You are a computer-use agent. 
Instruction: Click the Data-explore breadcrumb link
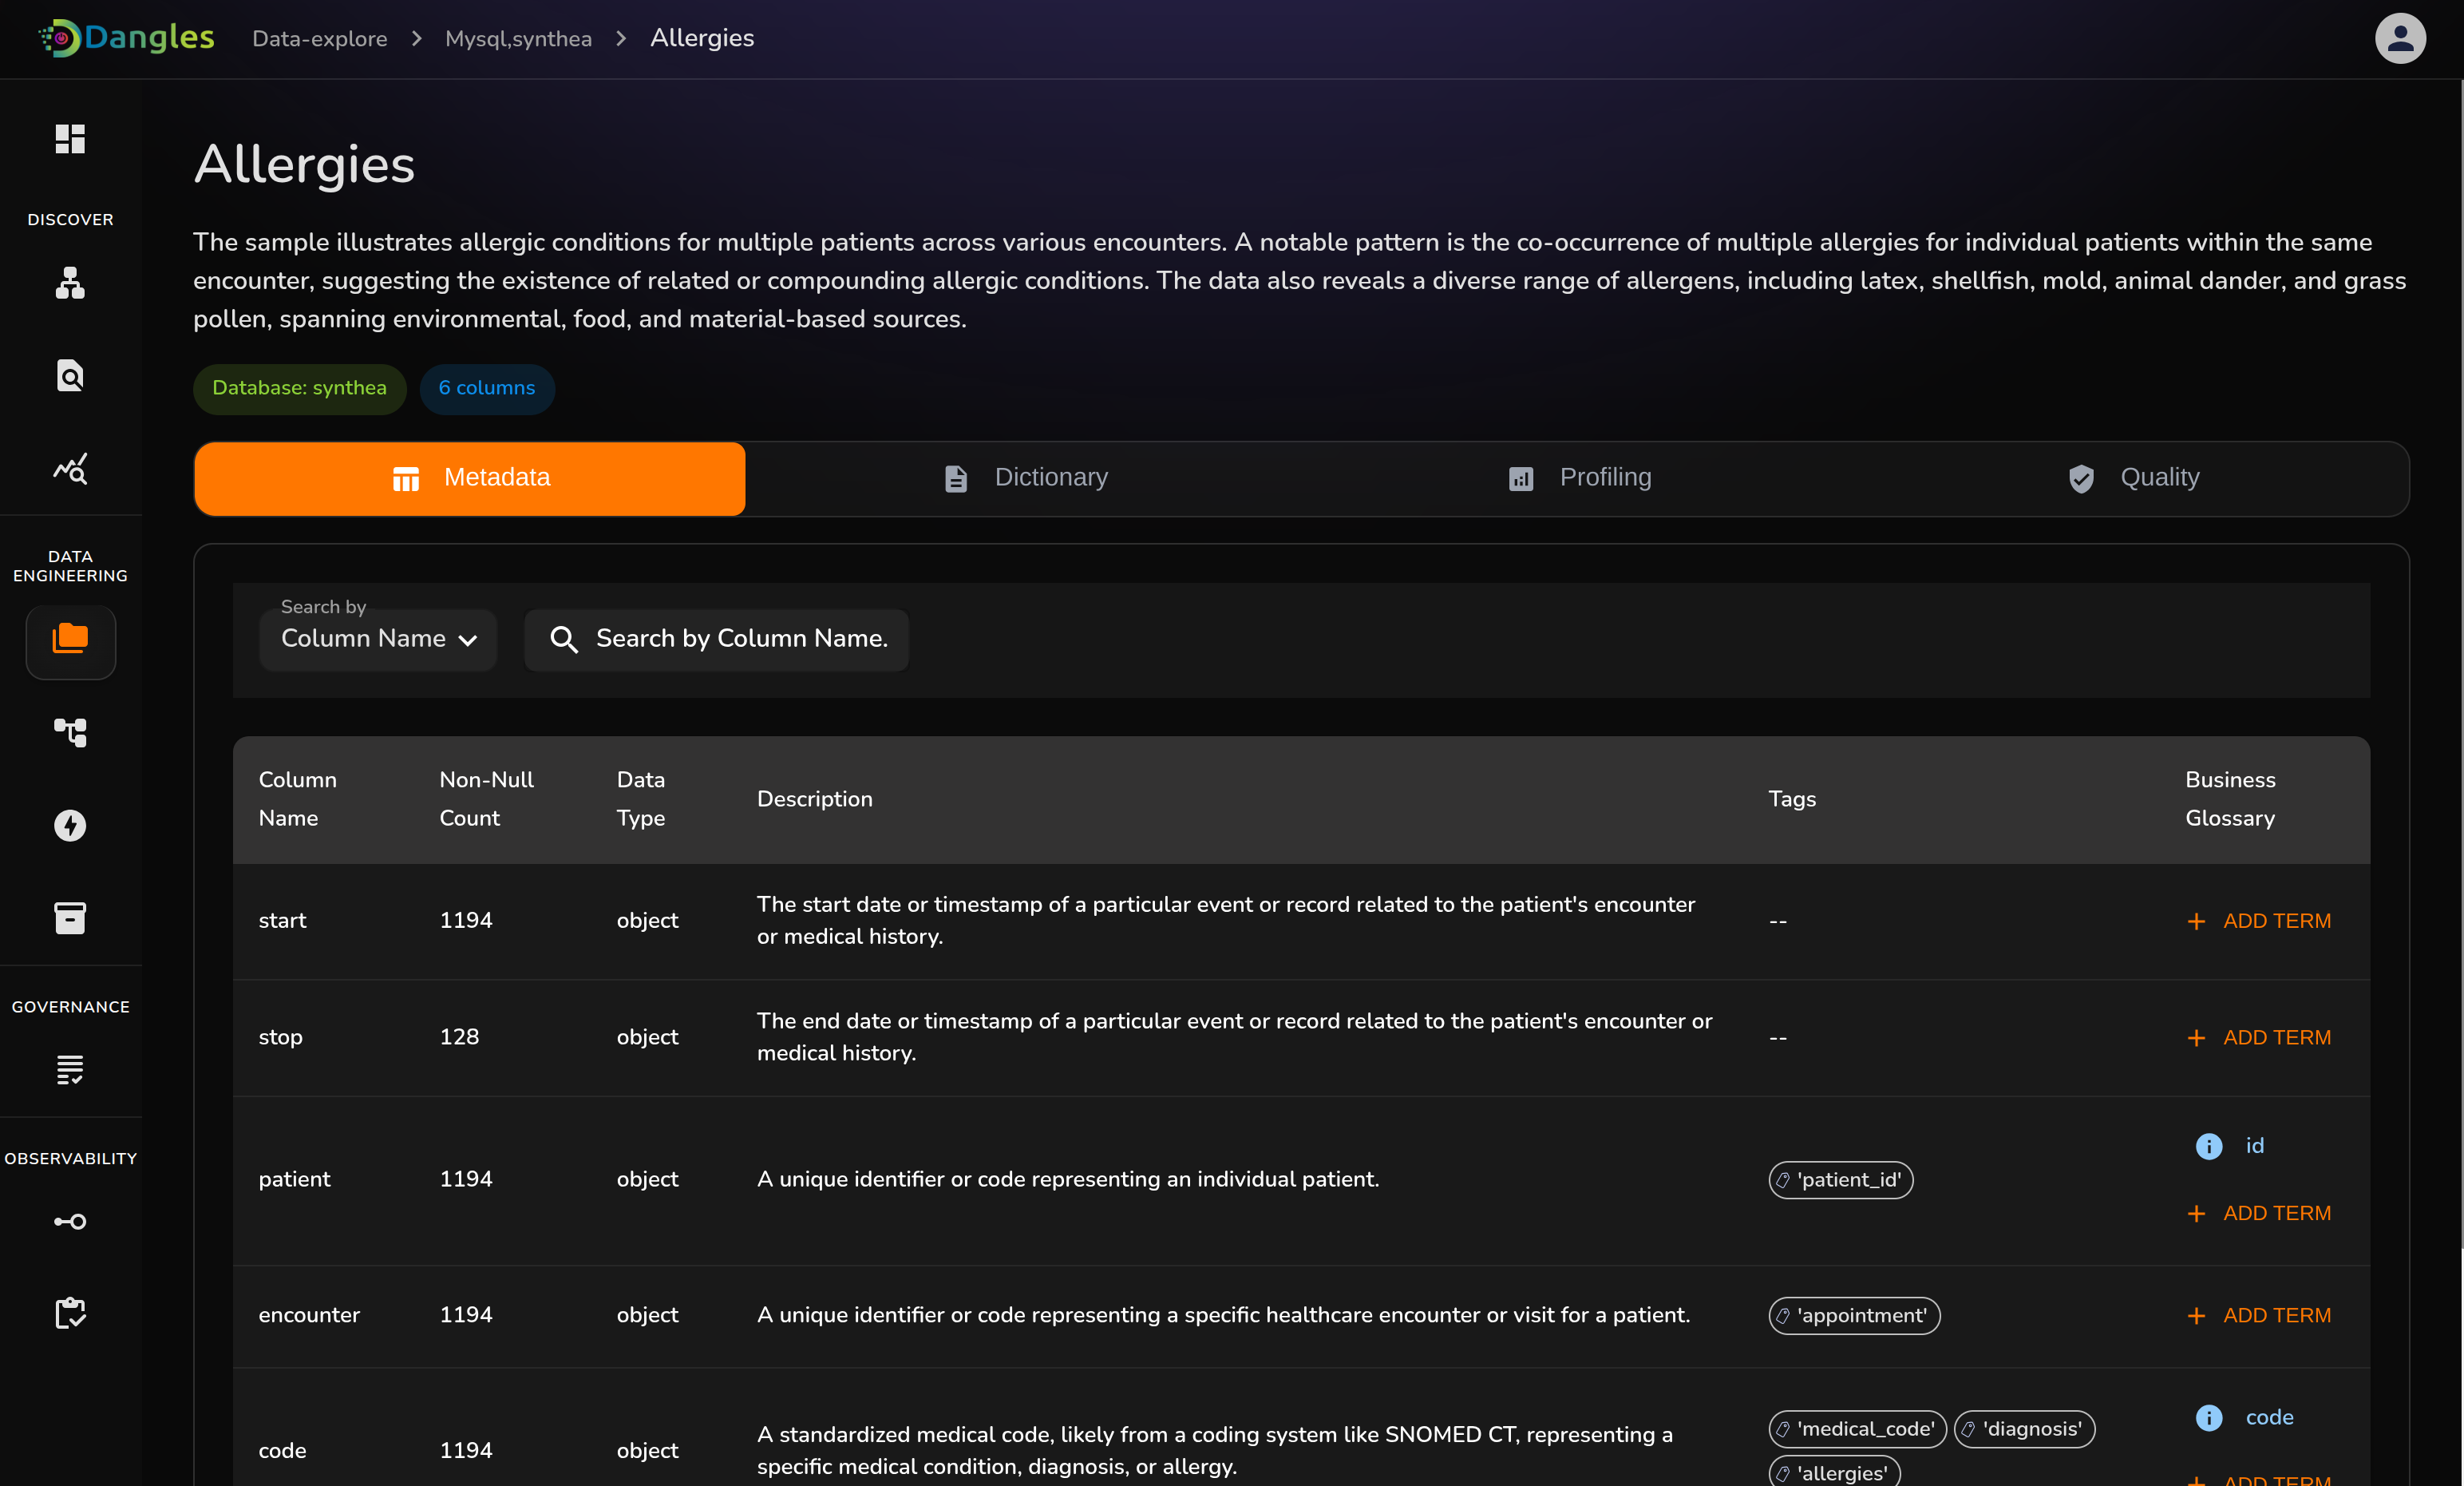point(319,38)
